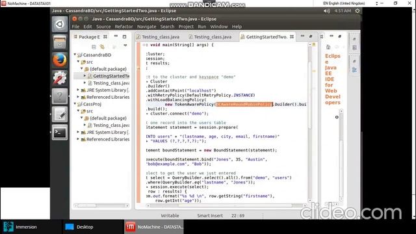Open the Package Explorer view menu arrow

[x=125, y=45]
